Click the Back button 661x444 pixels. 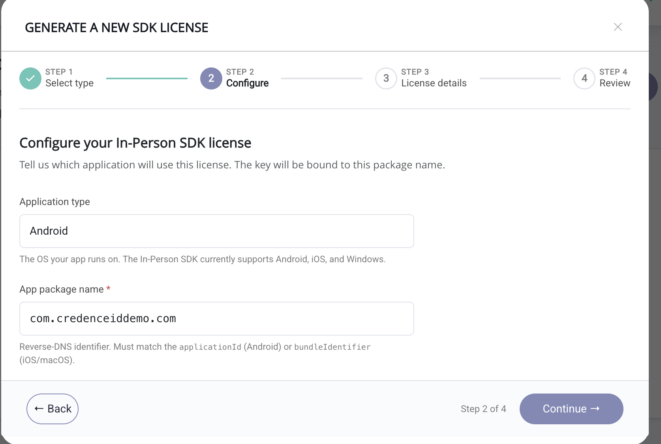point(53,409)
